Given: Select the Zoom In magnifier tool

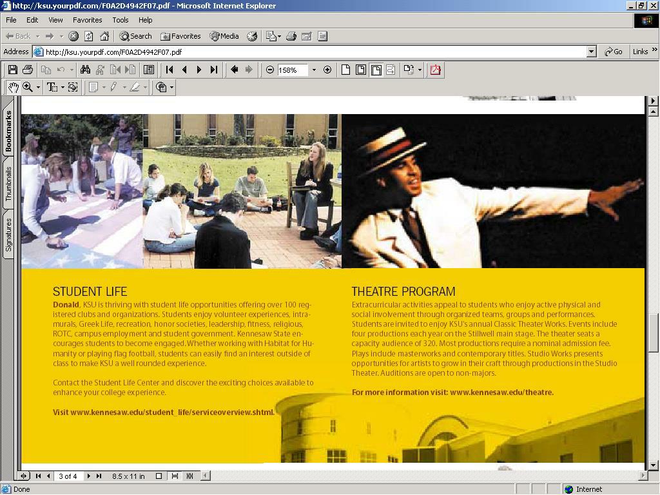Looking at the screenshot, I should pos(28,87).
